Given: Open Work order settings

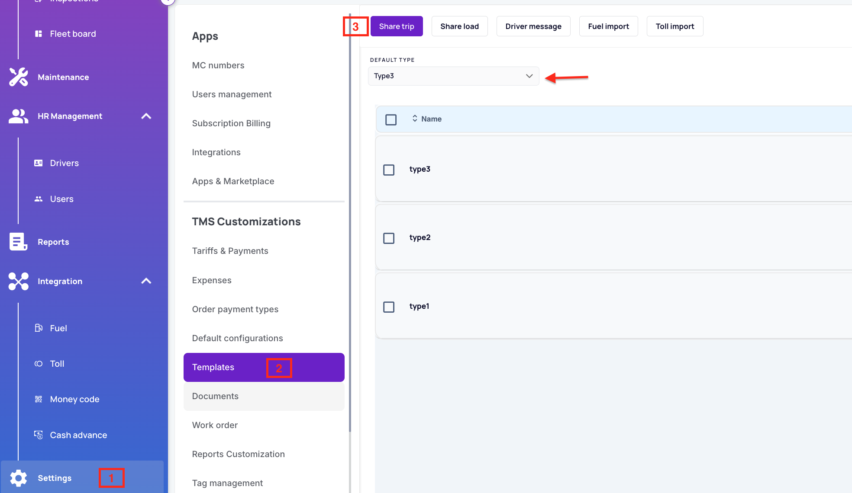Looking at the screenshot, I should tap(215, 425).
